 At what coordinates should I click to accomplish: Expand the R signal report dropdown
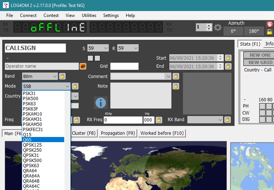coord(136,48)
